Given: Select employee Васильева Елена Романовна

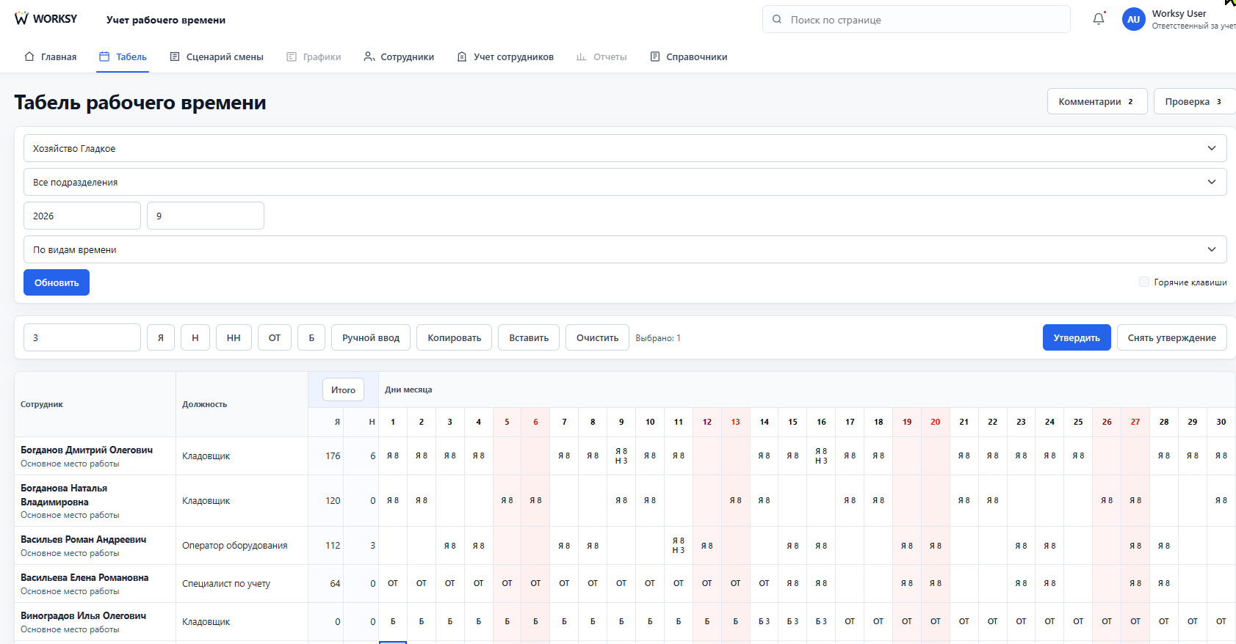Looking at the screenshot, I should [x=84, y=577].
